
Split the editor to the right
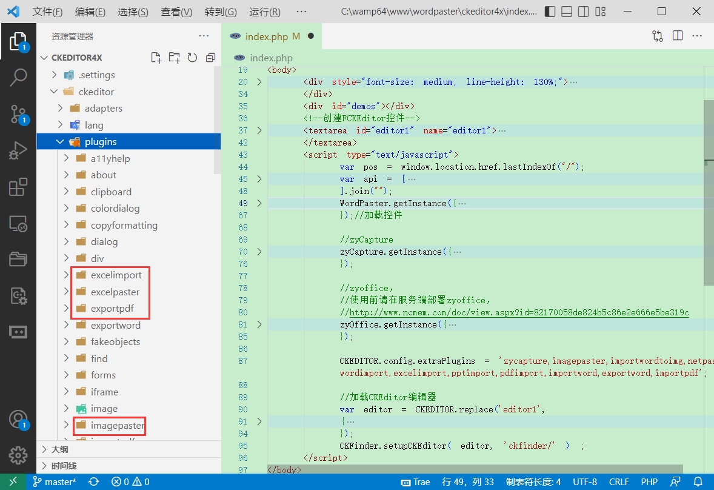coord(678,36)
